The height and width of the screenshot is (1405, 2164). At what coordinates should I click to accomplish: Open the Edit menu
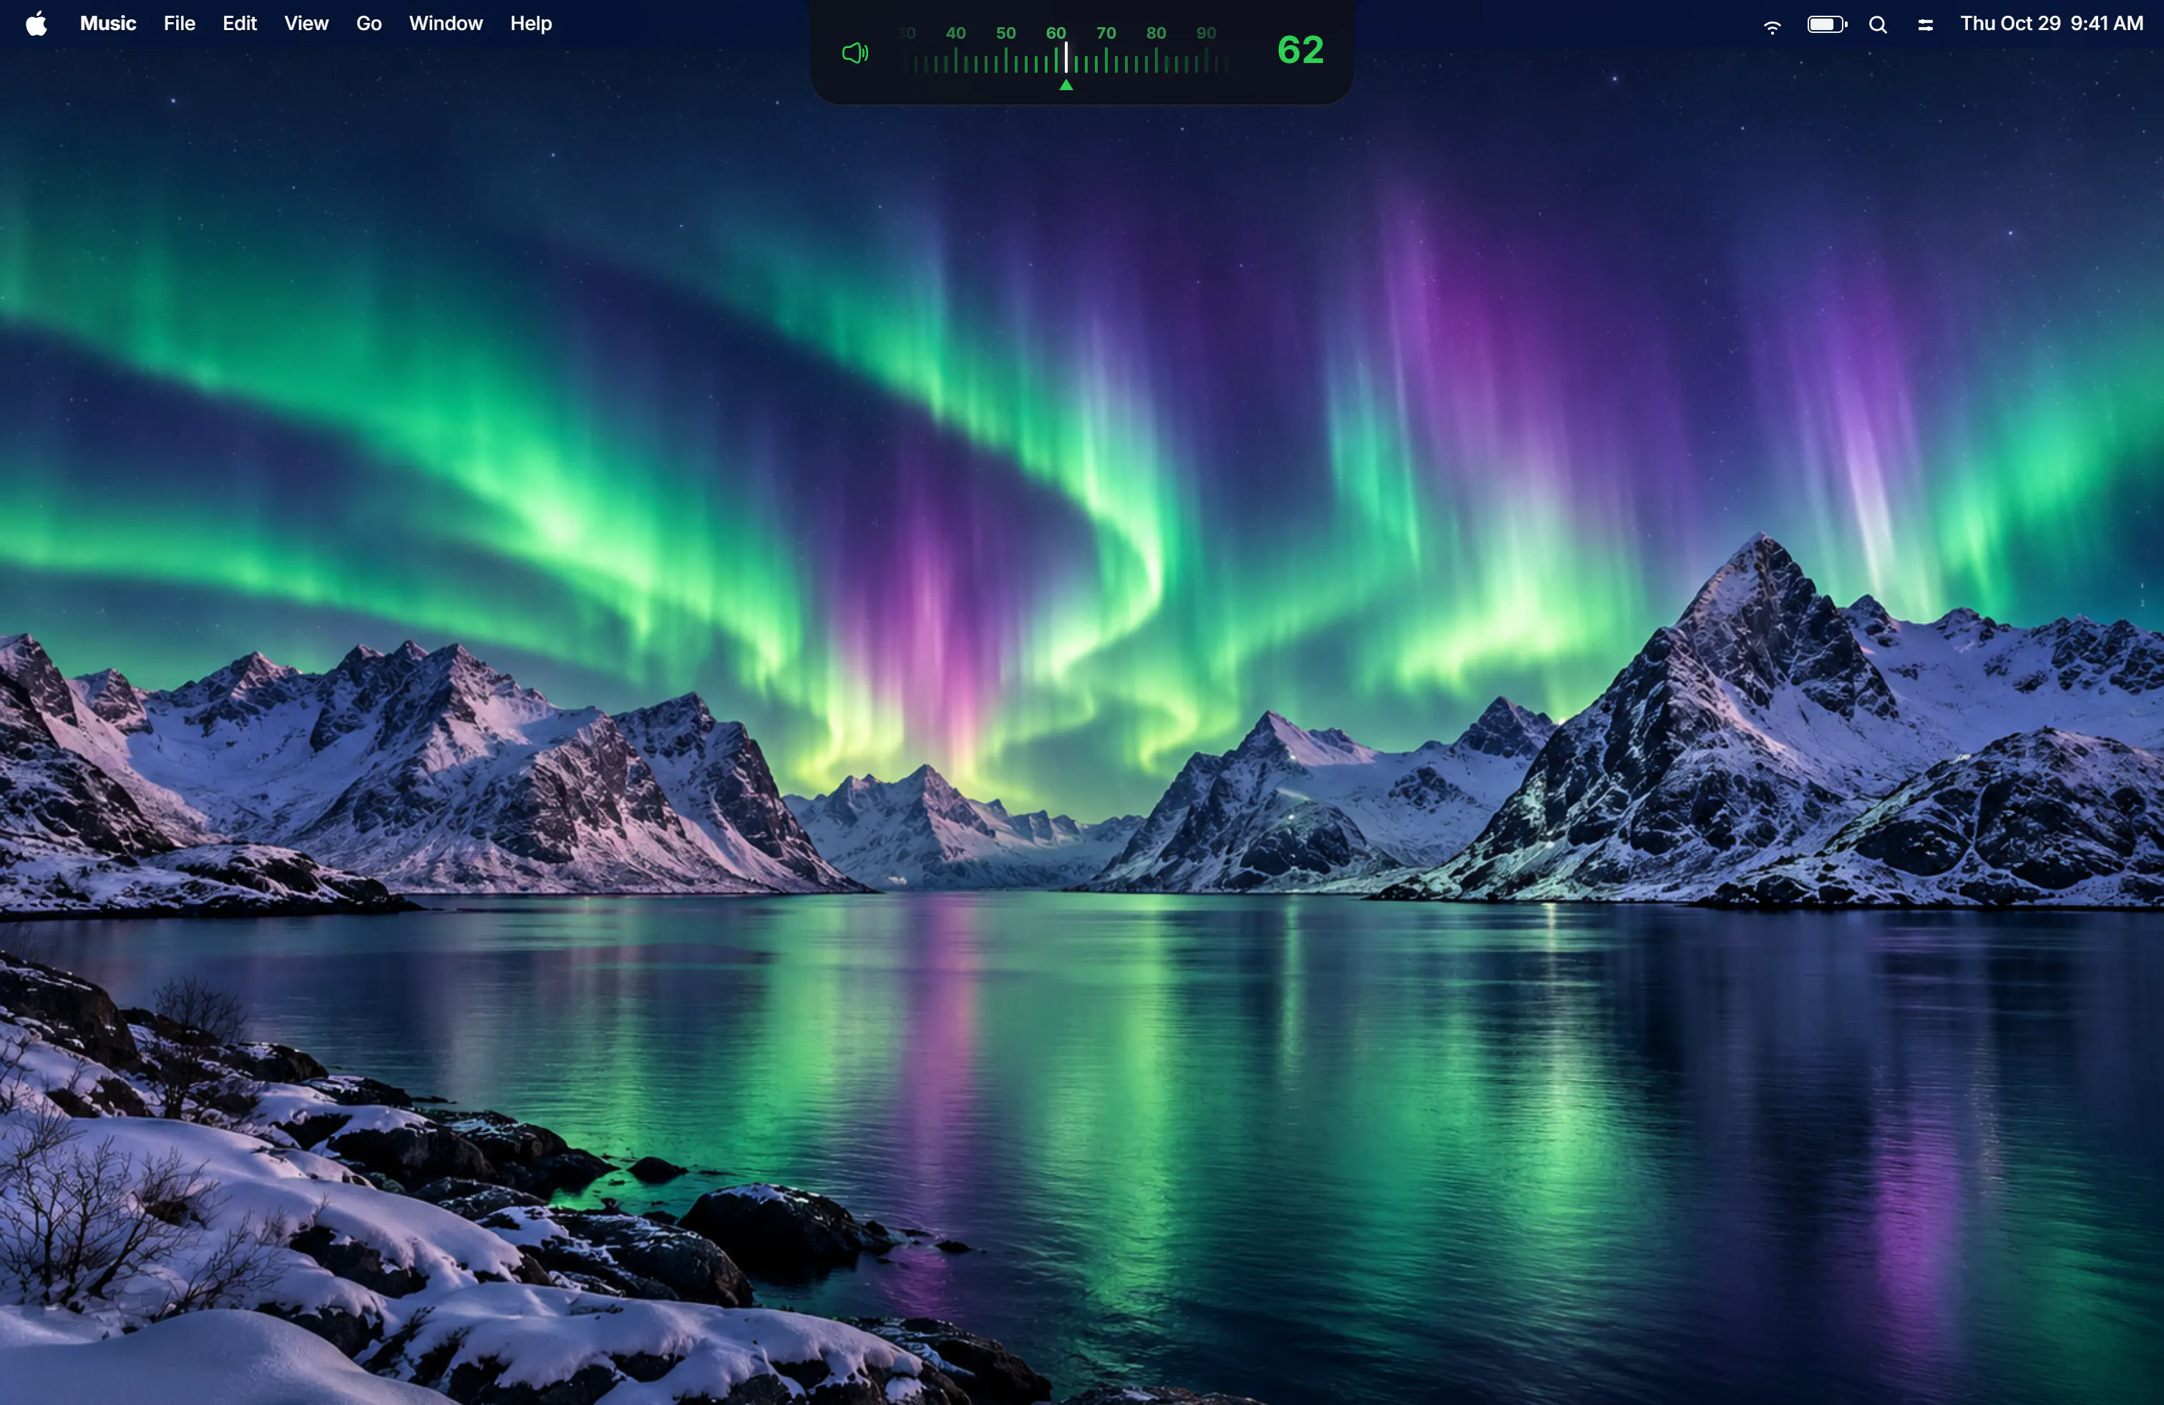coord(239,24)
